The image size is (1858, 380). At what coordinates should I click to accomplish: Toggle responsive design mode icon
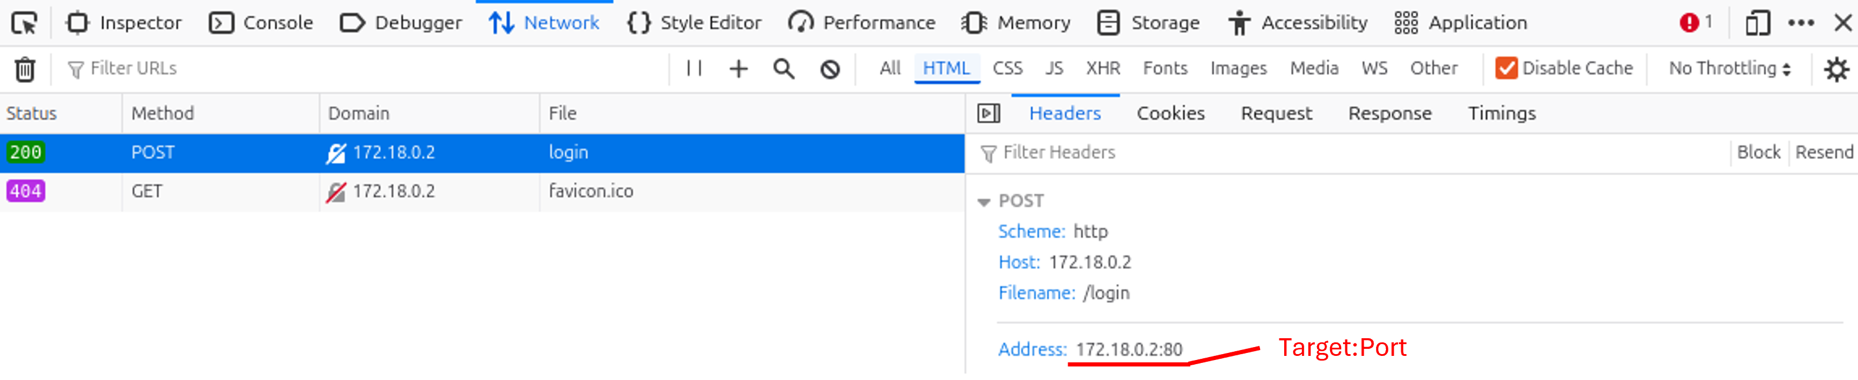click(1759, 22)
